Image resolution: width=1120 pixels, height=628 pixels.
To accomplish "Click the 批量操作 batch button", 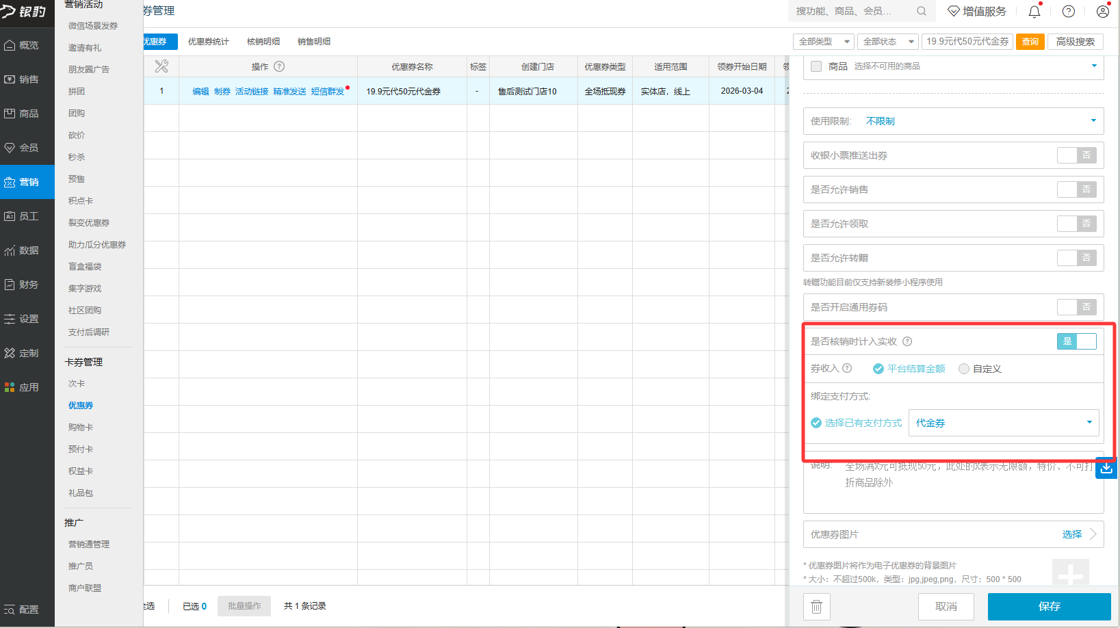I will point(244,606).
